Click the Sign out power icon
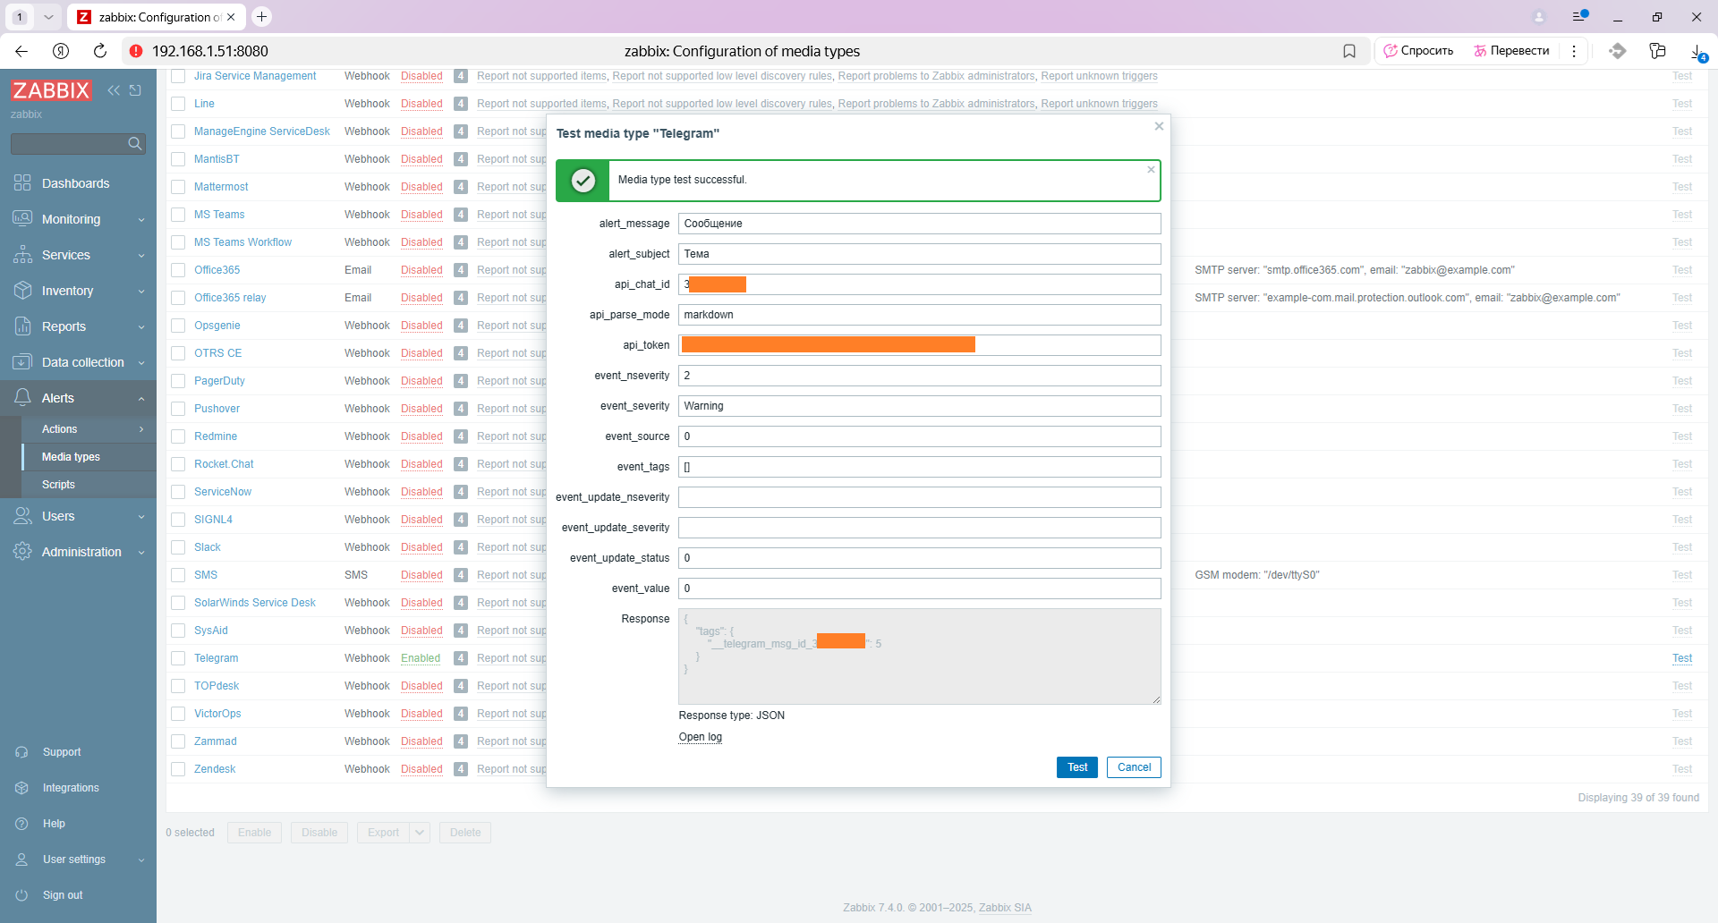 21,895
